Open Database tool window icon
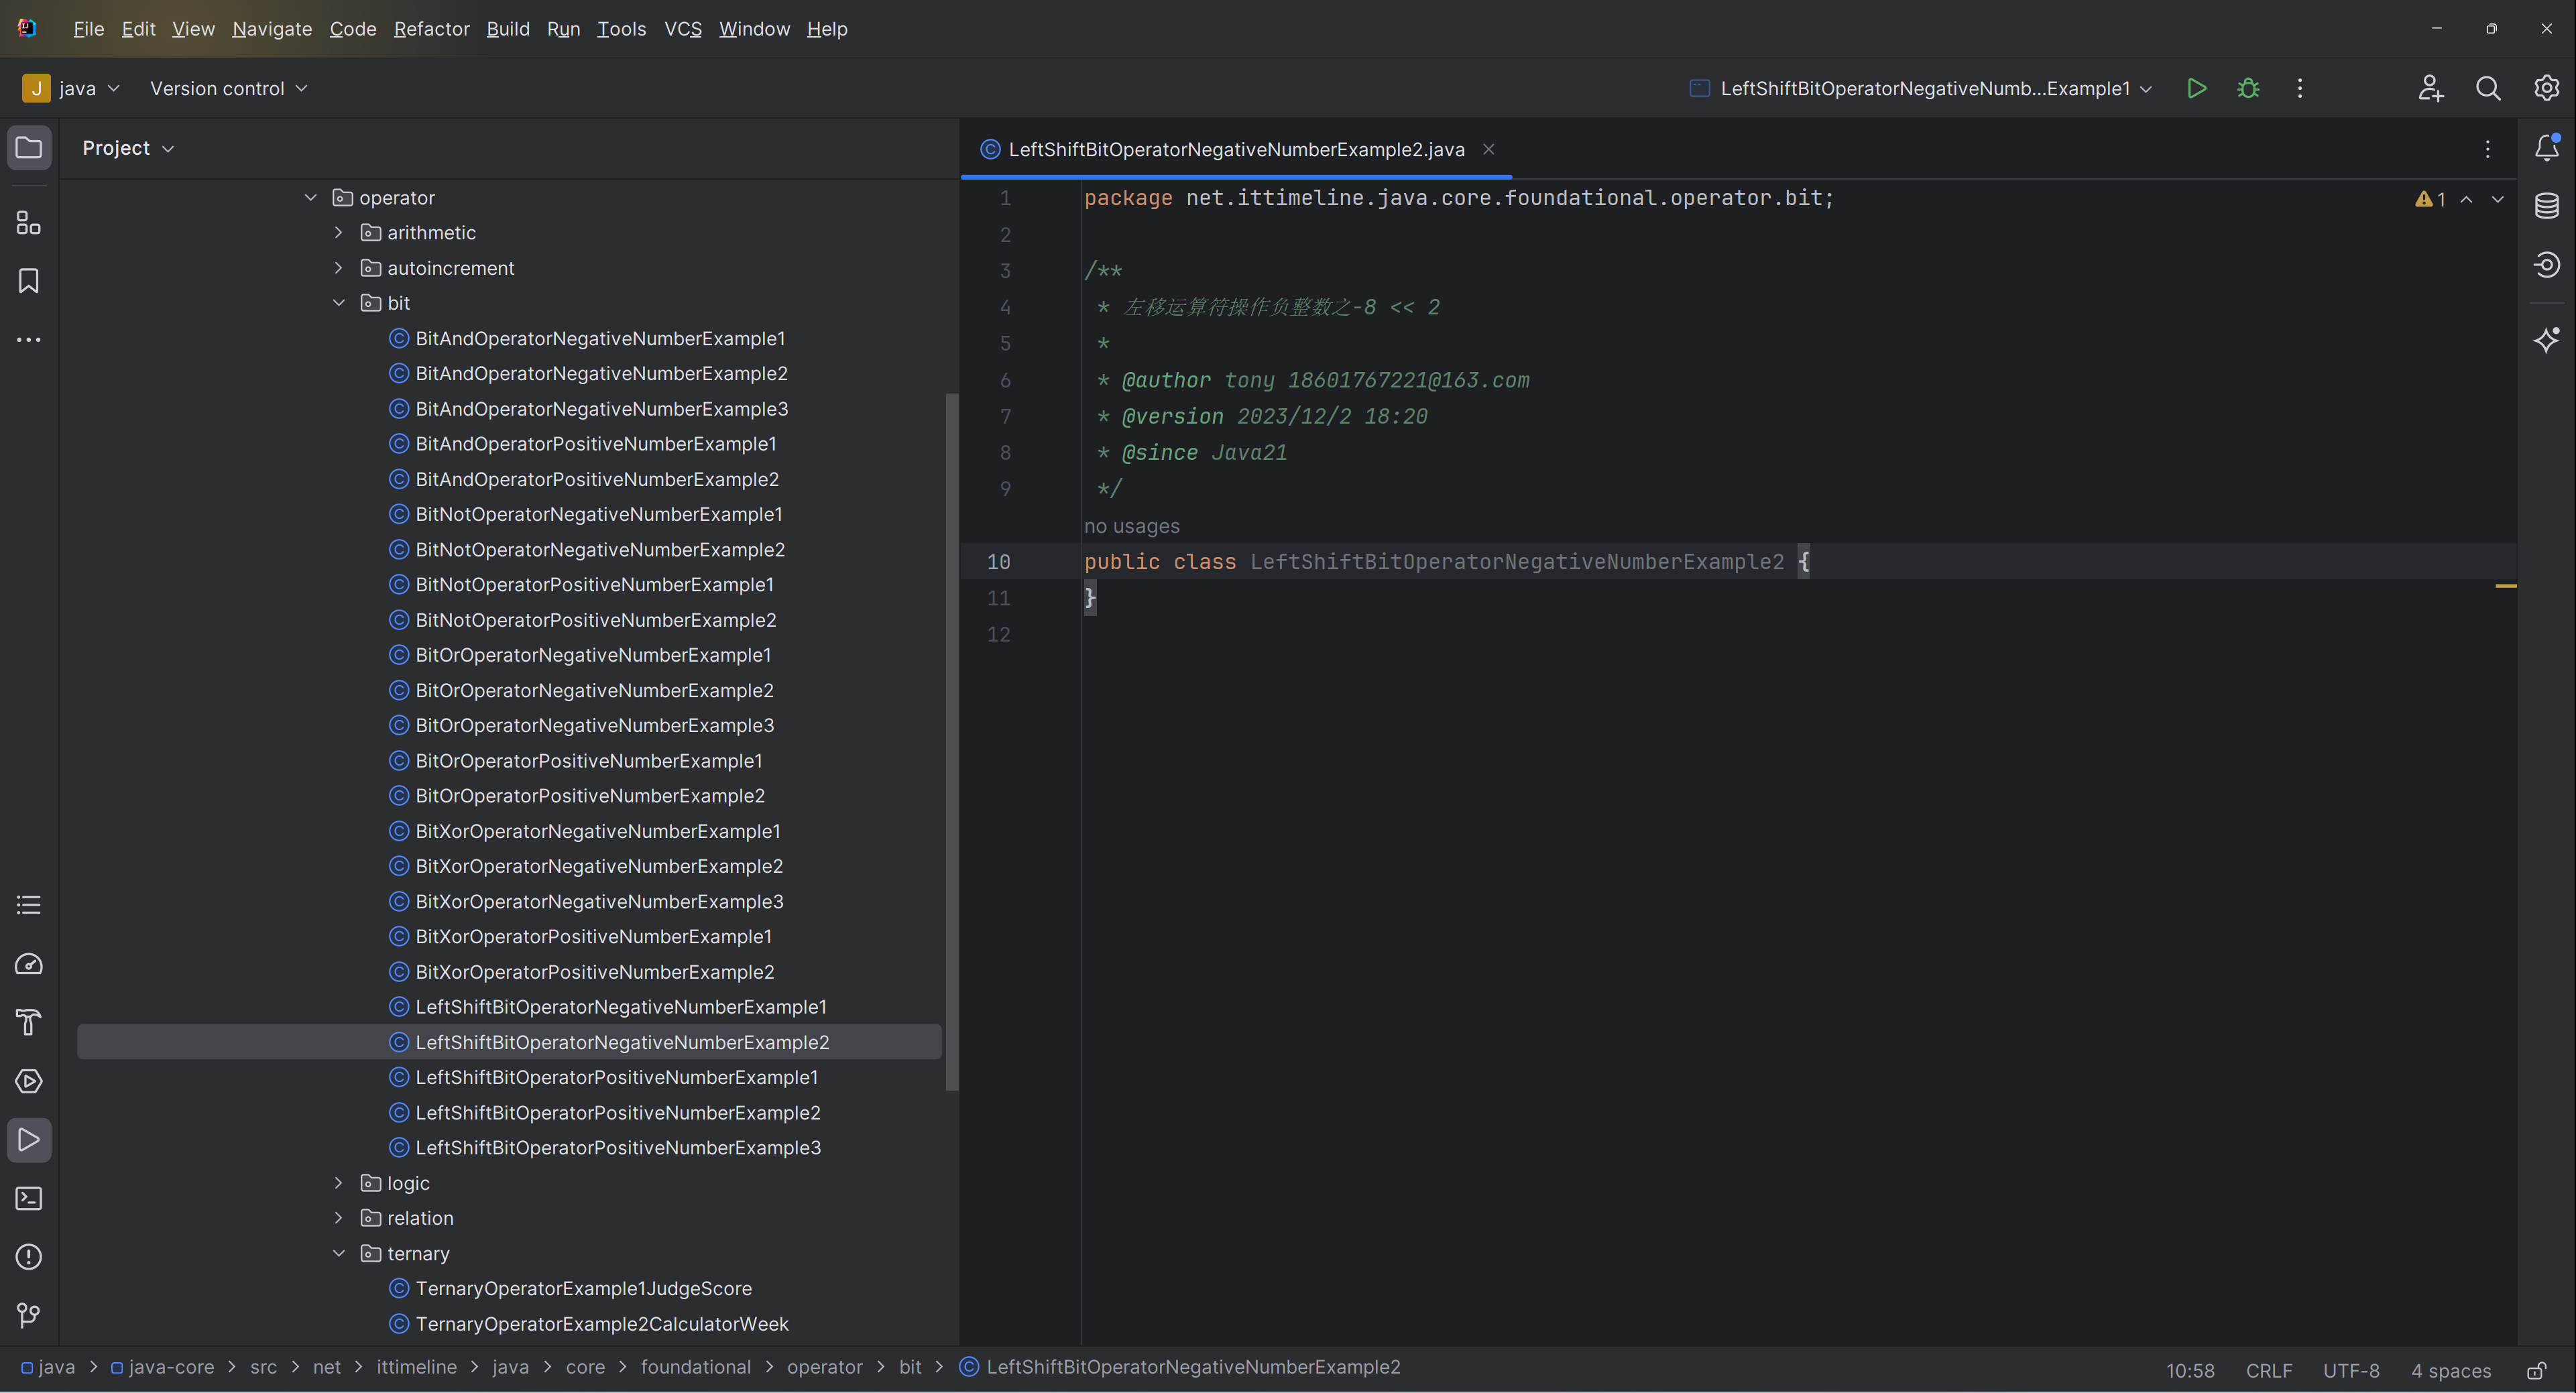 pos(2546,206)
